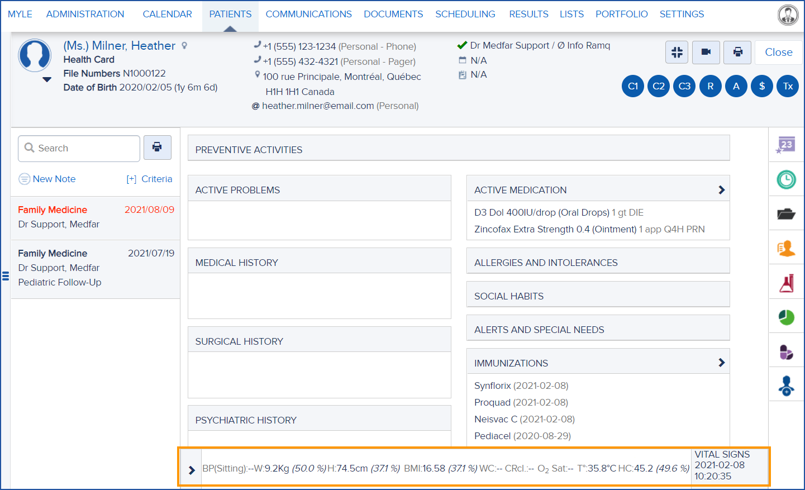
Task: Open the calendar 23 sidebar icon
Action: coord(786,145)
